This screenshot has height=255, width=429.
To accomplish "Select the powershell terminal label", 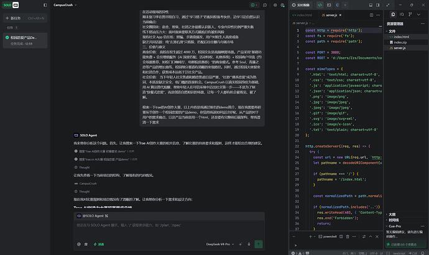I will 328,237.
